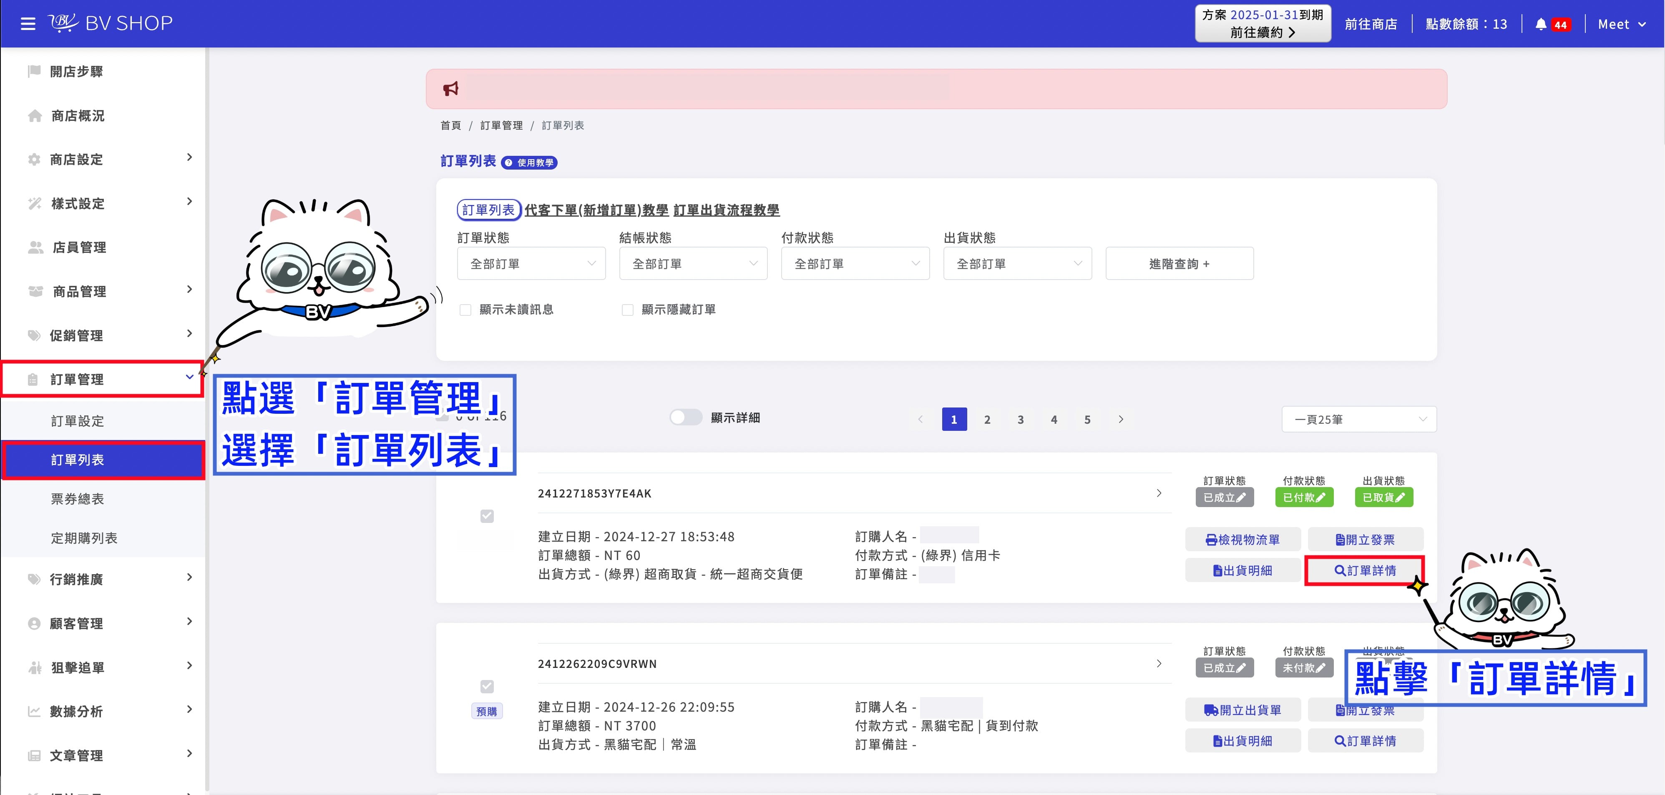
Task: Go to next page arrow
Action: point(1121,420)
